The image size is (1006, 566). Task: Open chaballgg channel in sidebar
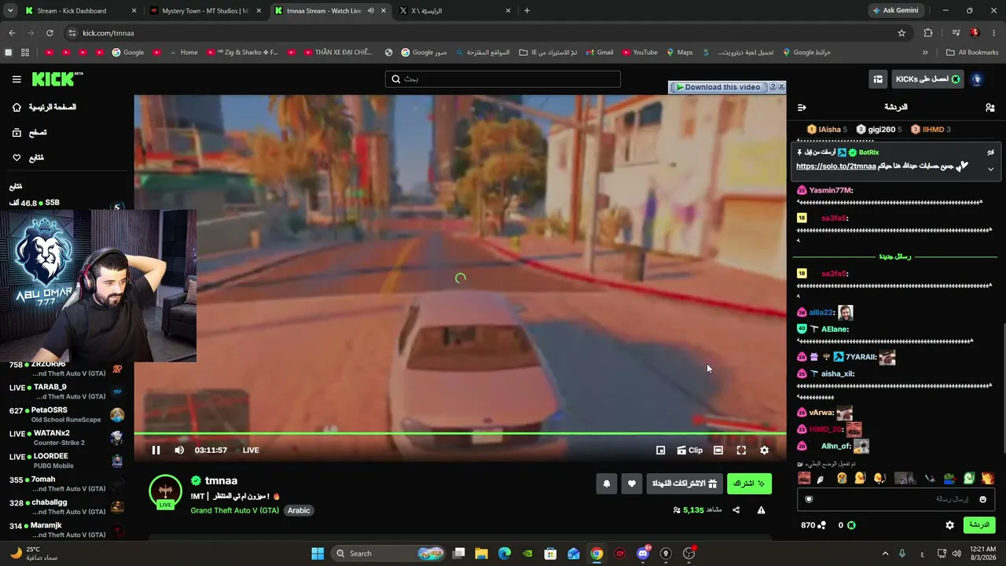tap(66, 507)
